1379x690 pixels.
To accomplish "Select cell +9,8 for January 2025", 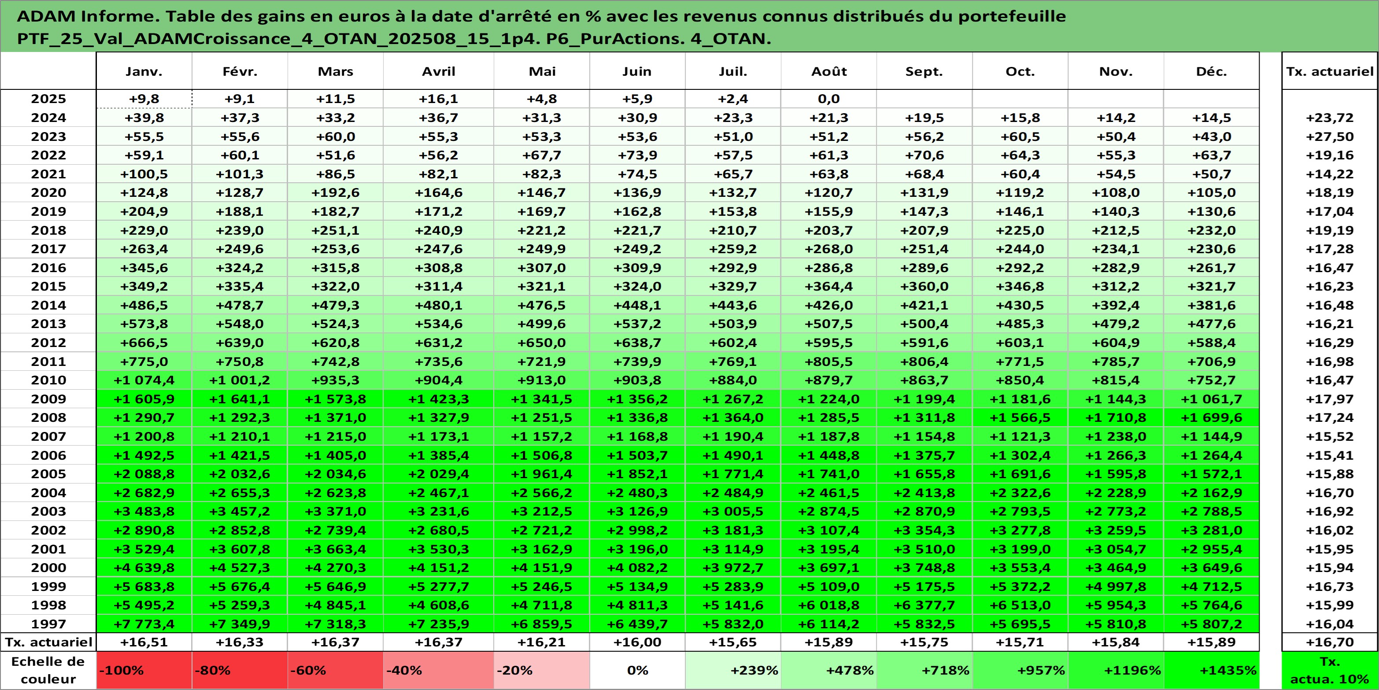I will pos(144,99).
